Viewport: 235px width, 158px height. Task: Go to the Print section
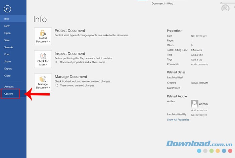[x=7, y=54]
